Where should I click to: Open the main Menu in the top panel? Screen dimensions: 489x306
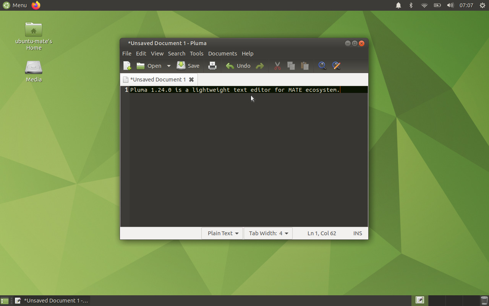(x=15, y=5)
